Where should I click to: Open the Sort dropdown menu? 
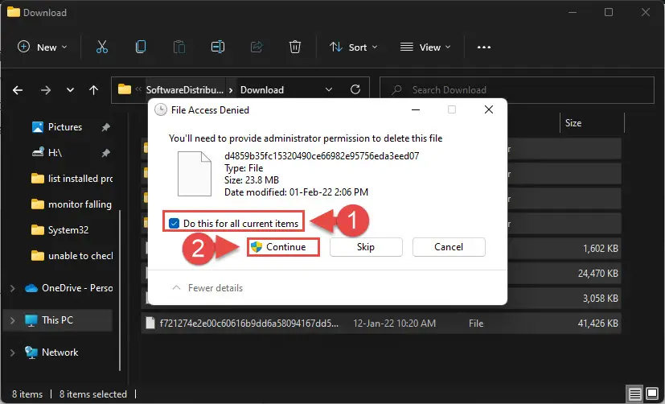point(354,47)
